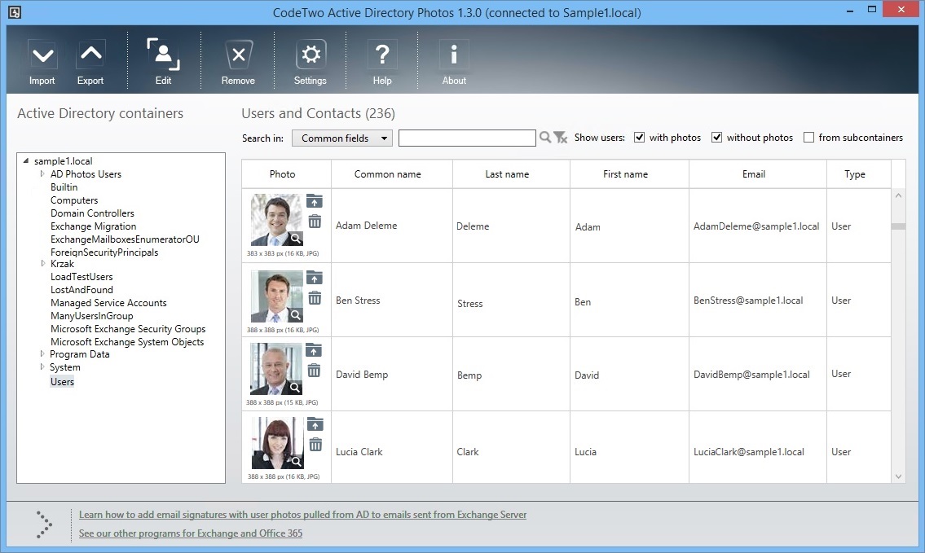Open Settings from the toolbar
925x553 pixels.
[x=311, y=55]
